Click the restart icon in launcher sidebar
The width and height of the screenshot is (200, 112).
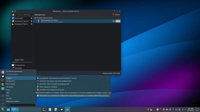click(x=3, y=100)
